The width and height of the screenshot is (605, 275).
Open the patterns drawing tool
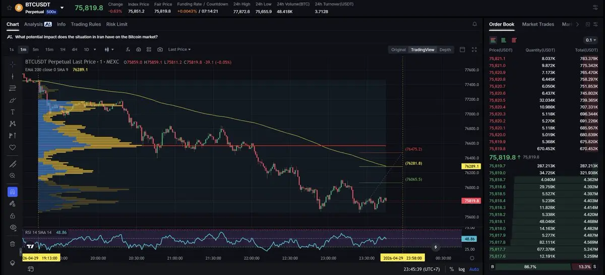coord(13,123)
